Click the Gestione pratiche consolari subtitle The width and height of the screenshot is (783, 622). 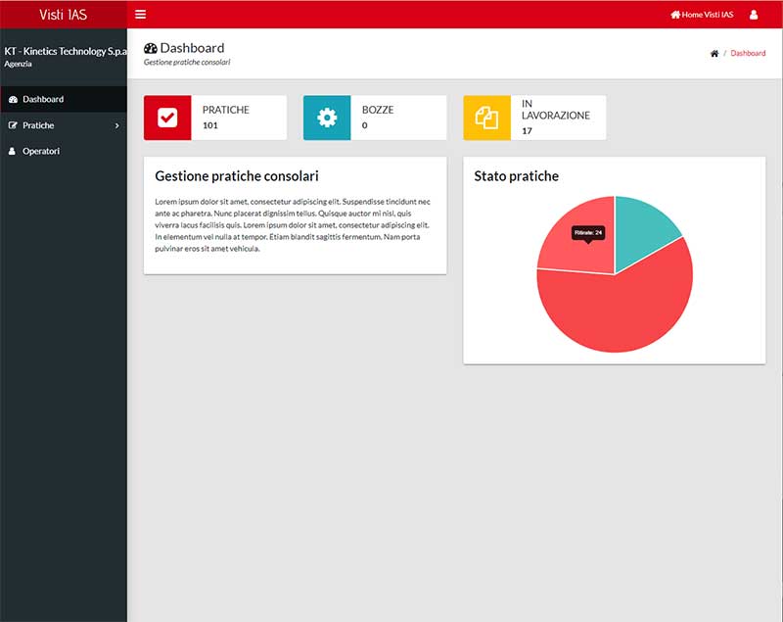pos(187,63)
